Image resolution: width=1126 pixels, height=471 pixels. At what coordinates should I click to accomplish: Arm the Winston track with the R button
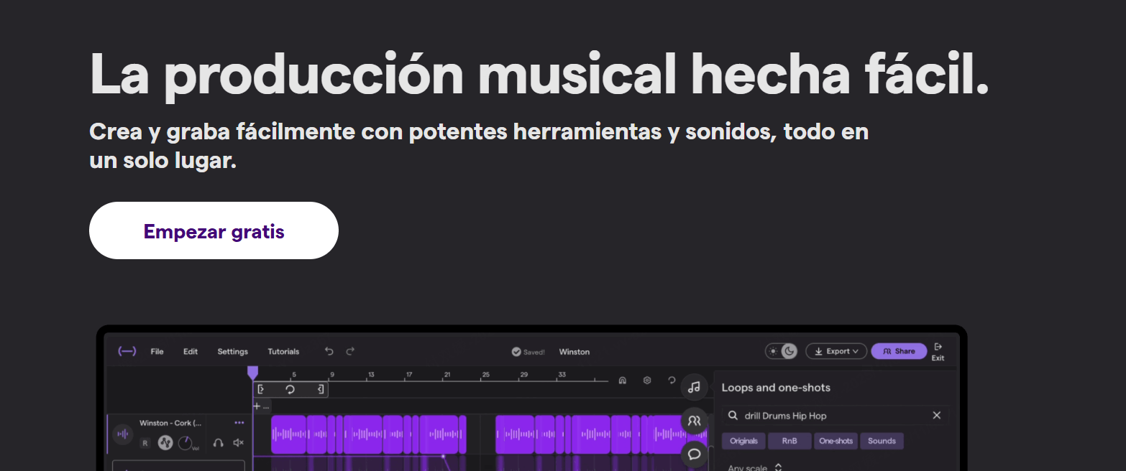pyautogui.click(x=145, y=443)
